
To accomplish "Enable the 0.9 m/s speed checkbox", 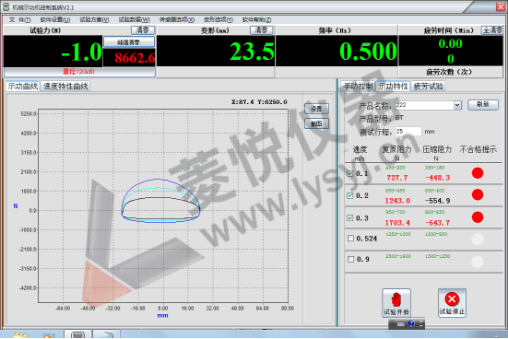I will 350,259.
